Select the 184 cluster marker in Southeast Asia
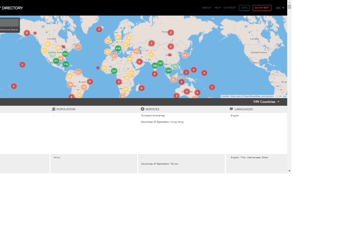Viewport: 338px width, 231px height. pyautogui.click(x=168, y=70)
